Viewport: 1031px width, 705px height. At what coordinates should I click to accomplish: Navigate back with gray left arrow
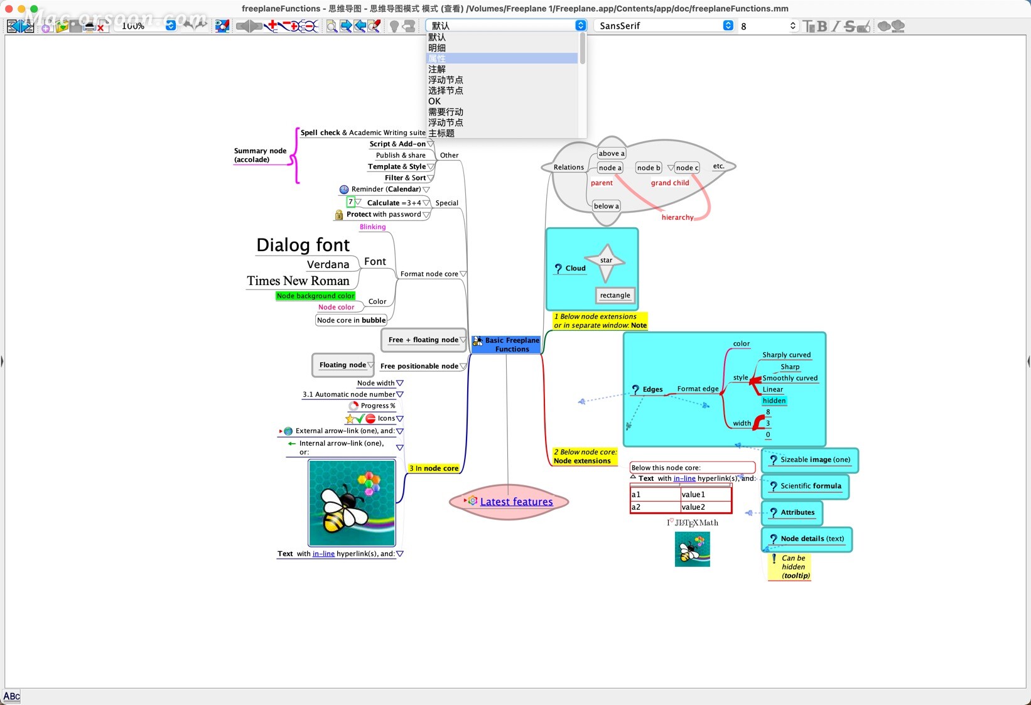[242, 26]
